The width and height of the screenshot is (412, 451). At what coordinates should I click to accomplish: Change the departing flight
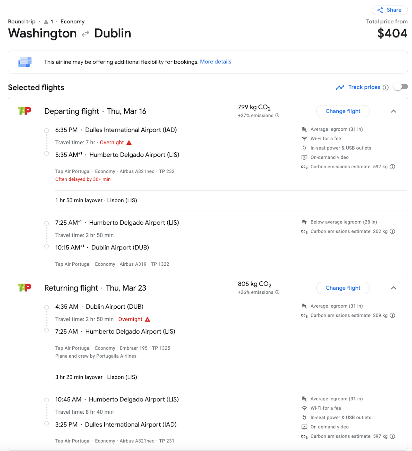[x=343, y=111]
